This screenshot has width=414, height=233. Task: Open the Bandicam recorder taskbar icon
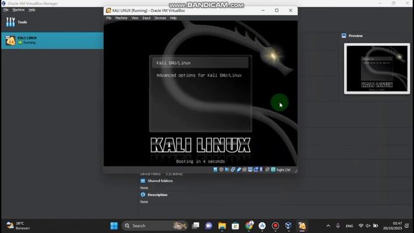pos(276,226)
